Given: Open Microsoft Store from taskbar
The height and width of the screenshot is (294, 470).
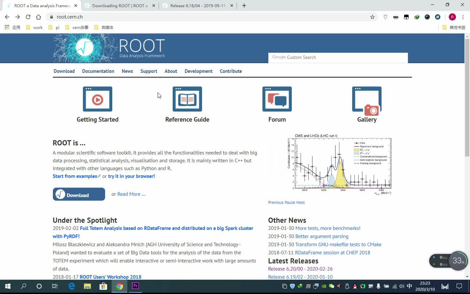Looking at the screenshot, I should pyautogui.click(x=103, y=286).
